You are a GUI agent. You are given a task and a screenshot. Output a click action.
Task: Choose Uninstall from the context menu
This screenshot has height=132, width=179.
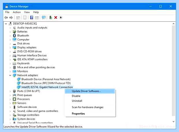[x=90, y=101]
